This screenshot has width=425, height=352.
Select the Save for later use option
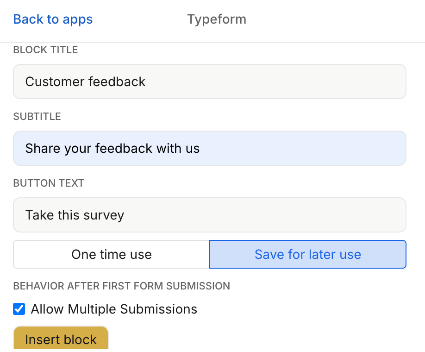(307, 254)
